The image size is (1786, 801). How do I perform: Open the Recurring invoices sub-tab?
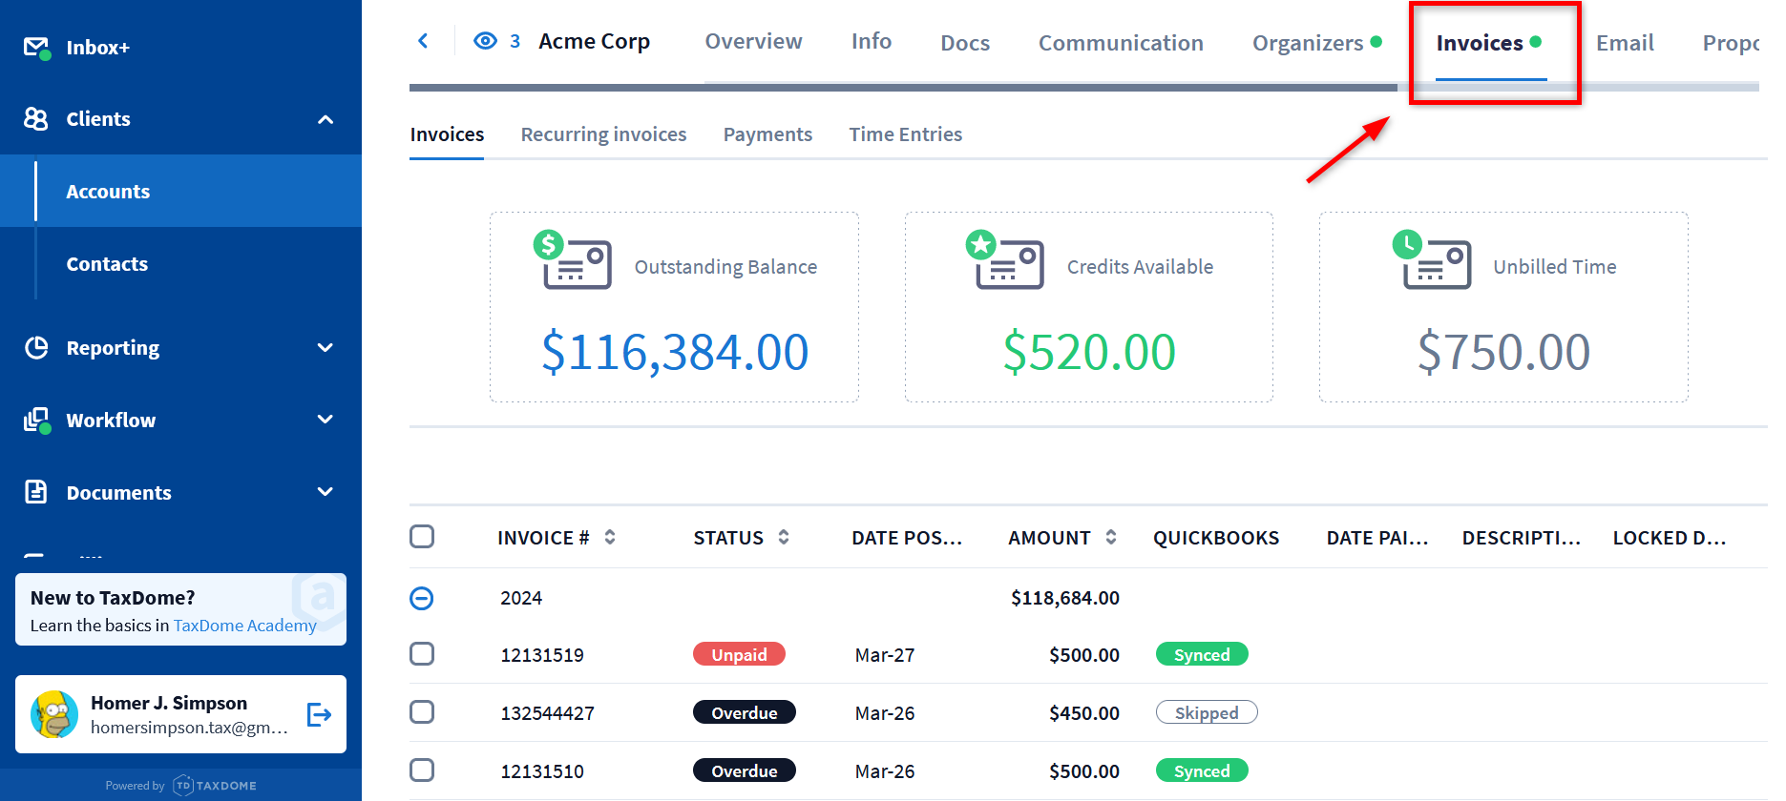point(603,134)
